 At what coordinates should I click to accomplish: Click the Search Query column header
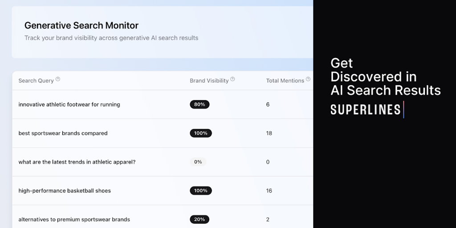pos(36,81)
